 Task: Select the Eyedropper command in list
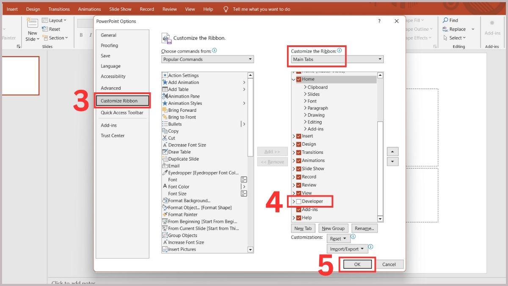[x=203, y=173]
